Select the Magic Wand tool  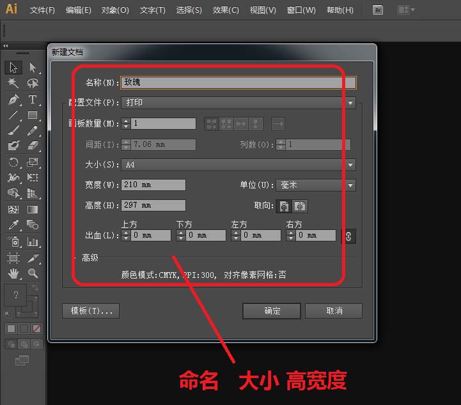[13, 83]
